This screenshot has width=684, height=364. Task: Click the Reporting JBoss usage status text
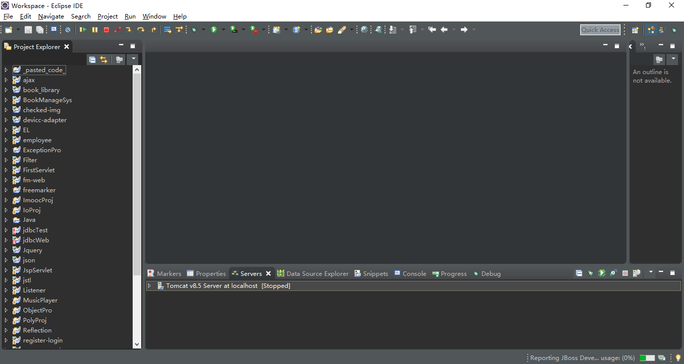582,358
